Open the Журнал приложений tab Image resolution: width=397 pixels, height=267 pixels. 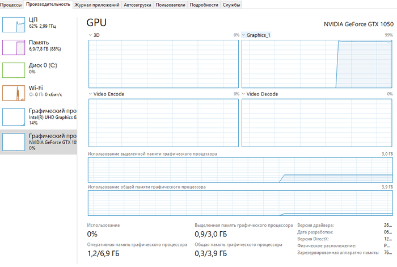point(97,5)
